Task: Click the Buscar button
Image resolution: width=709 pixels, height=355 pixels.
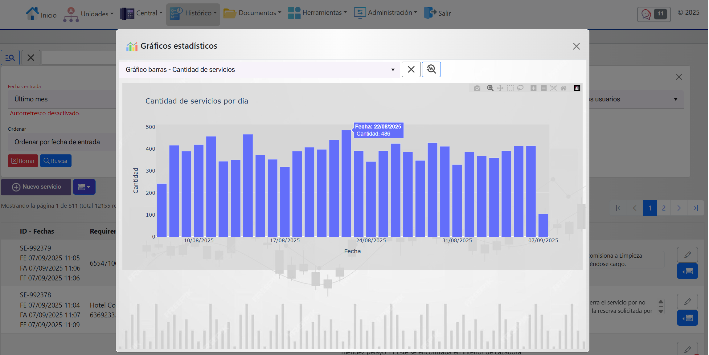Action: (x=56, y=161)
